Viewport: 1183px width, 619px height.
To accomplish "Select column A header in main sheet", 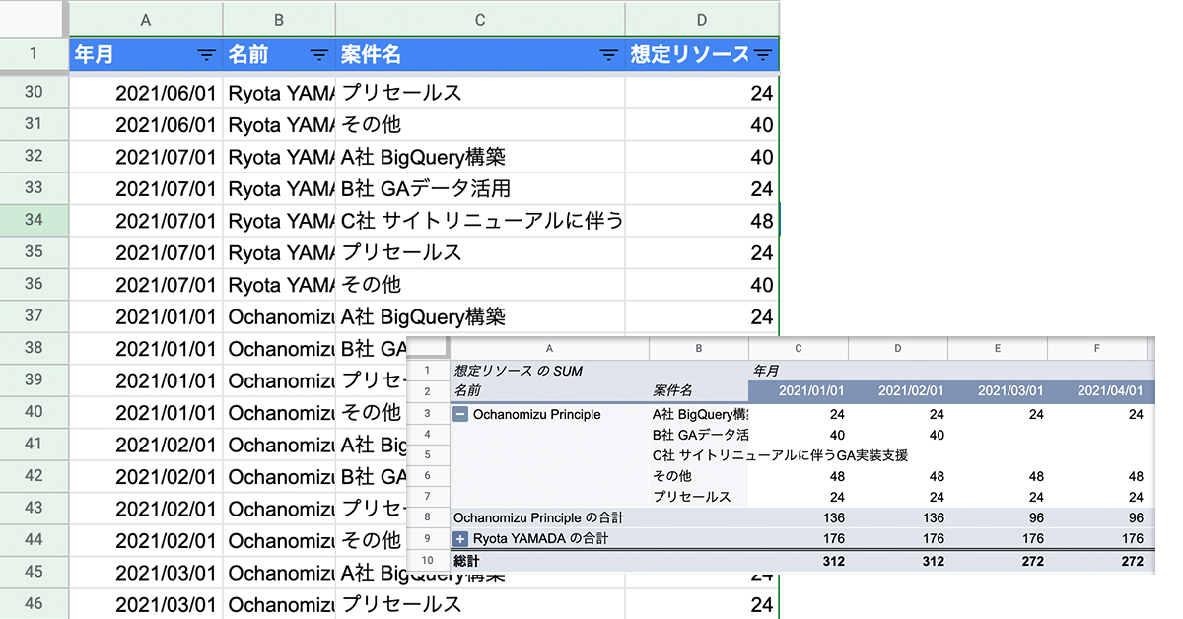I will pyautogui.click(x=146, y=19).
